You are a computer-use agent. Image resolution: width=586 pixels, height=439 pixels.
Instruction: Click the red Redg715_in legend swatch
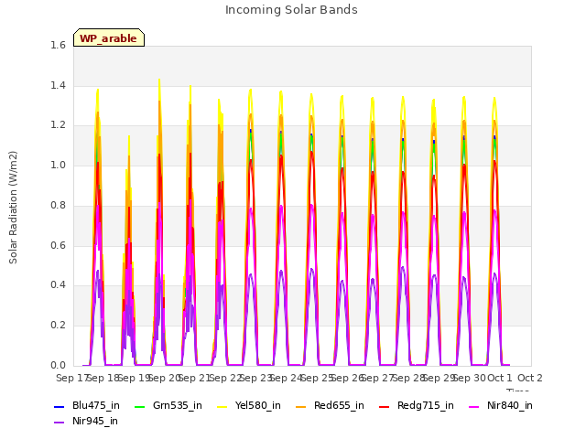[x=385, y=406]
